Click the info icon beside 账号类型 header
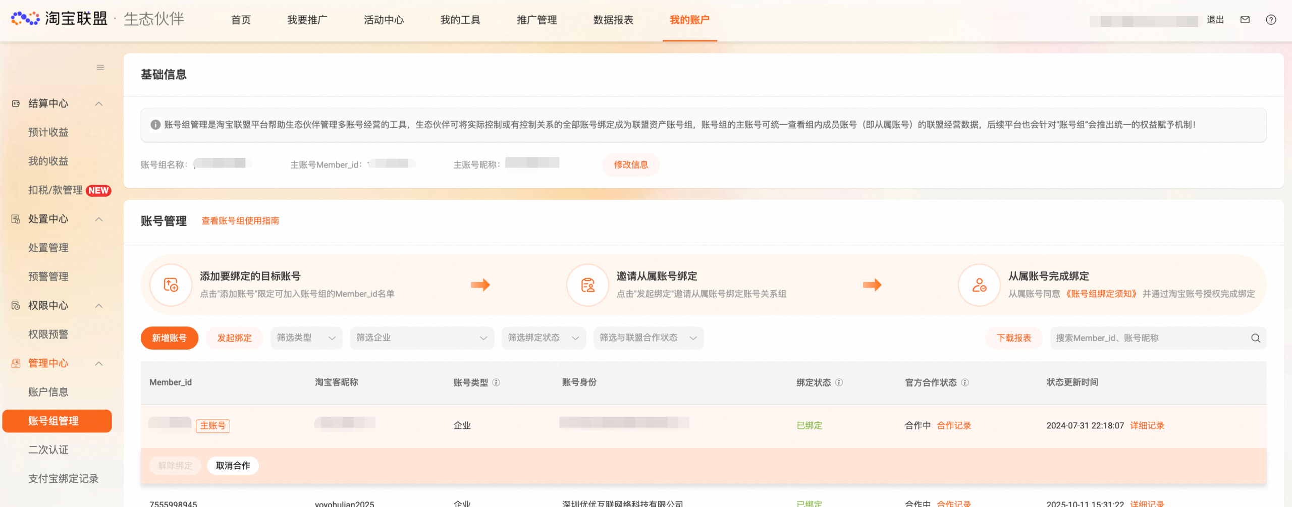Viewport: 1292px width, 507px height. (x=497, y=382)
